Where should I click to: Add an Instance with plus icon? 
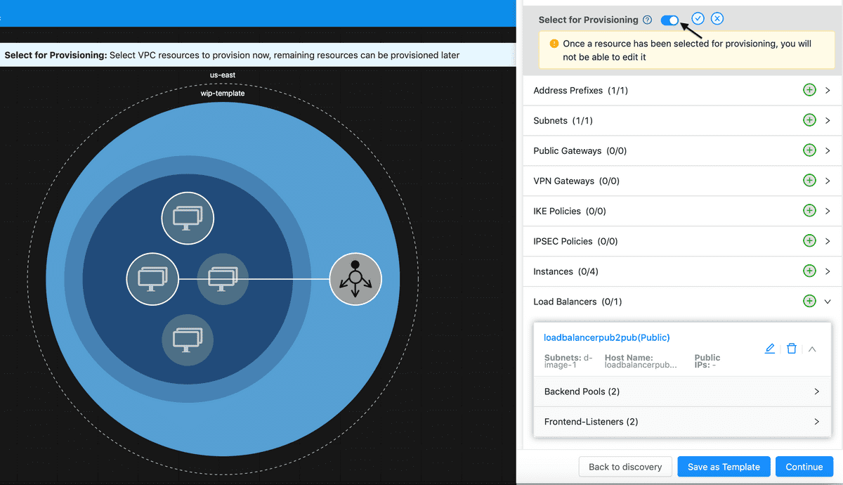(809, 271)
